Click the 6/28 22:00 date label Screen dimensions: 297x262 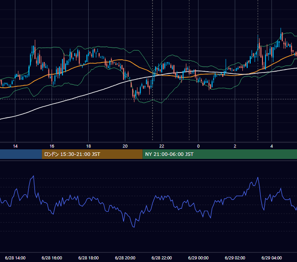162,258
